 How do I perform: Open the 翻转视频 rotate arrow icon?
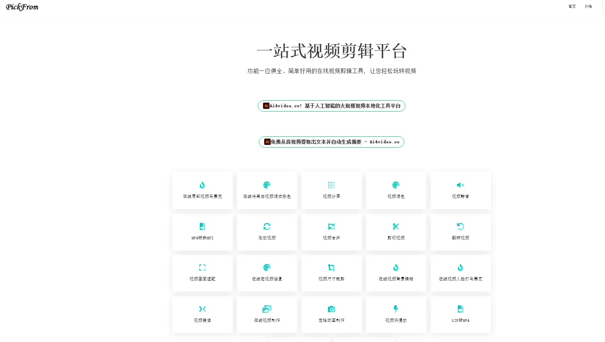click(460, 227)
